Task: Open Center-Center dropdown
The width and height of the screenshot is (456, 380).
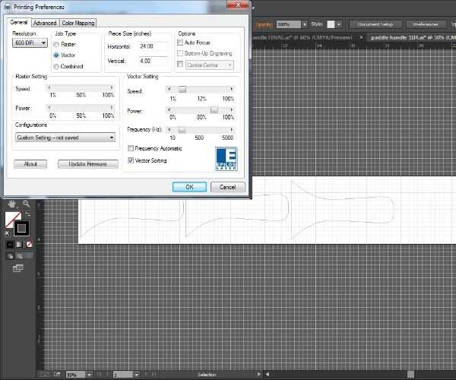Action: pyautogui.click(x=210, y=65)
